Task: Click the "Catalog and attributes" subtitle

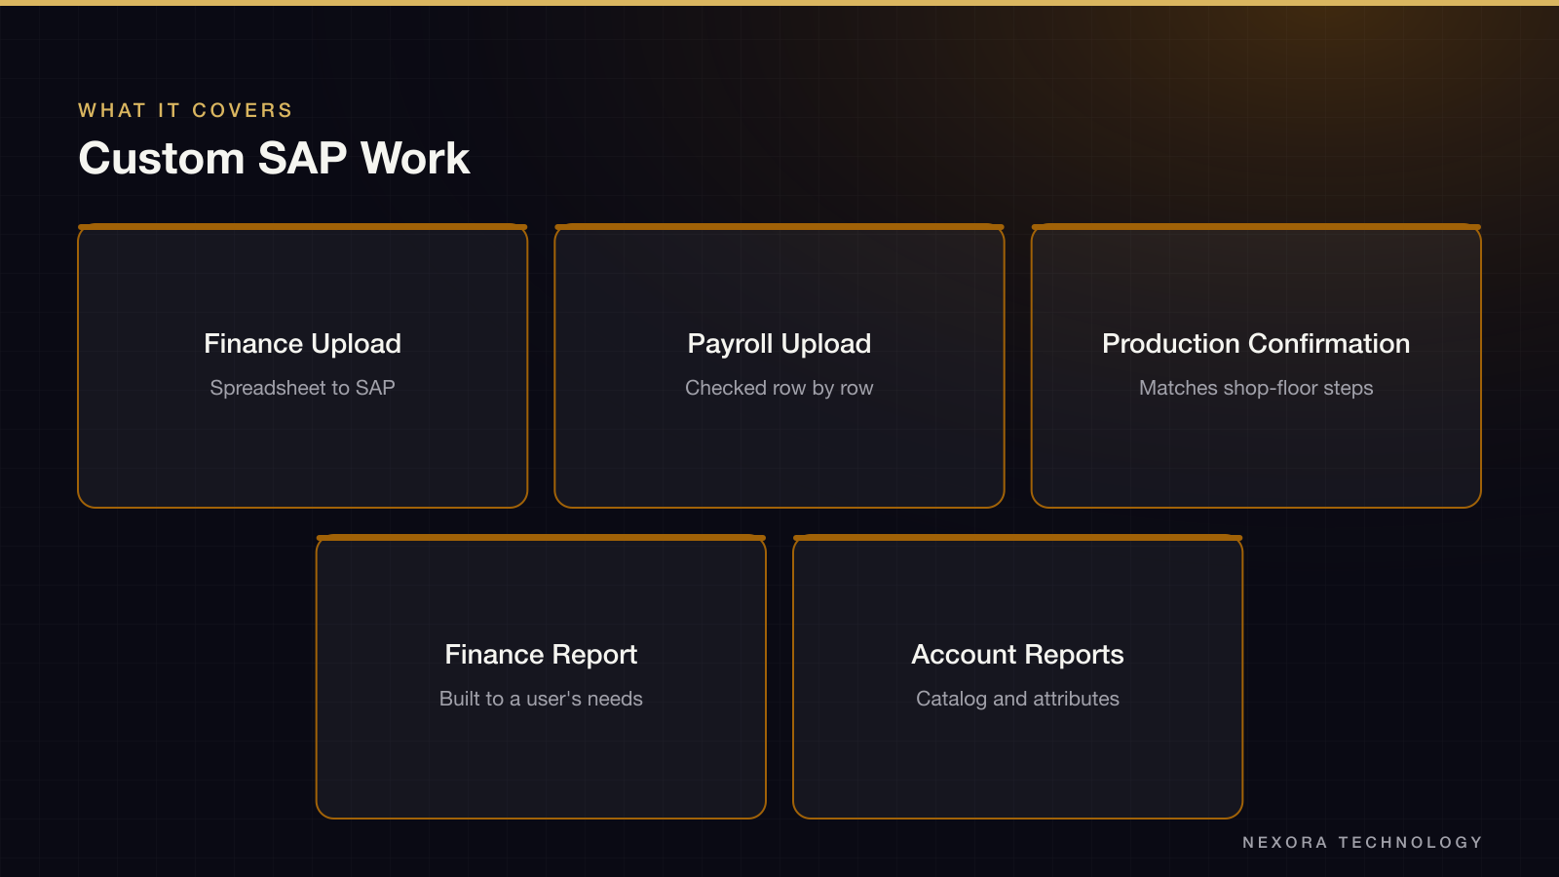Action: [1017, 699]
